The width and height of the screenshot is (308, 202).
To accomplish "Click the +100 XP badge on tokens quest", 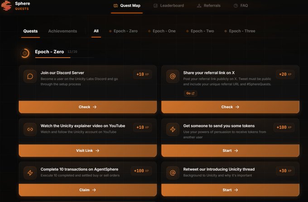I will (x=284, y=127).
